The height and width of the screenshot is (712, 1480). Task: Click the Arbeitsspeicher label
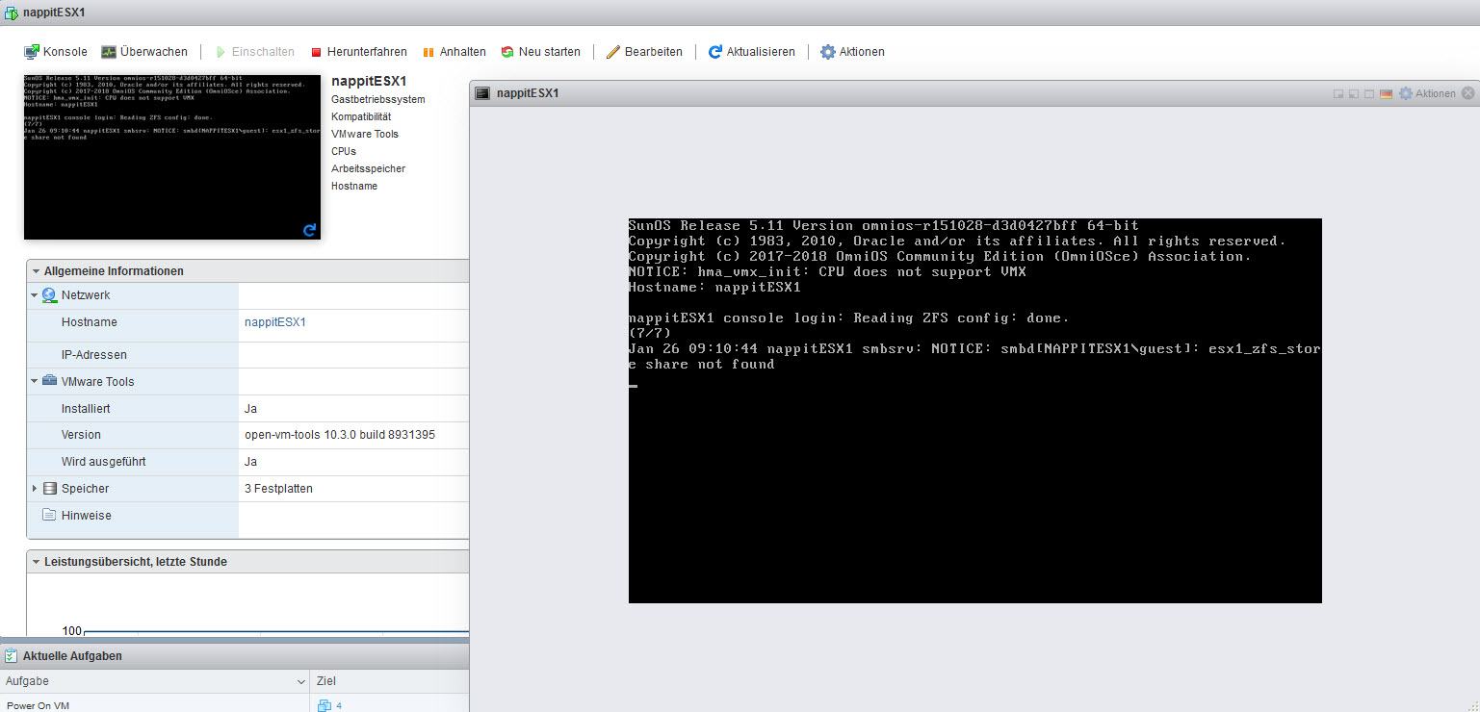(x=368, y=168)
